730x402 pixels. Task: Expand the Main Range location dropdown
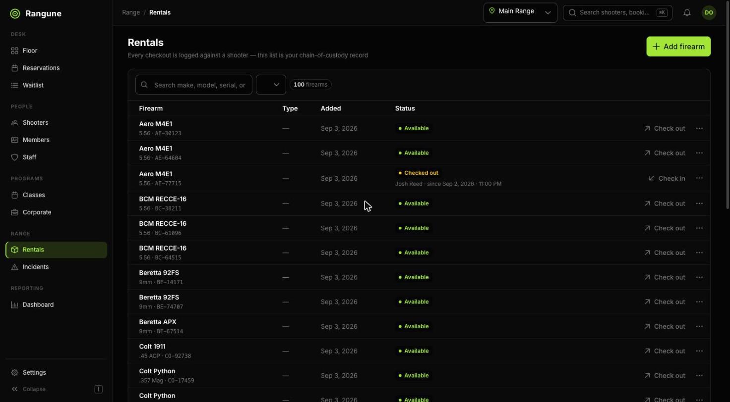(520, 12)
